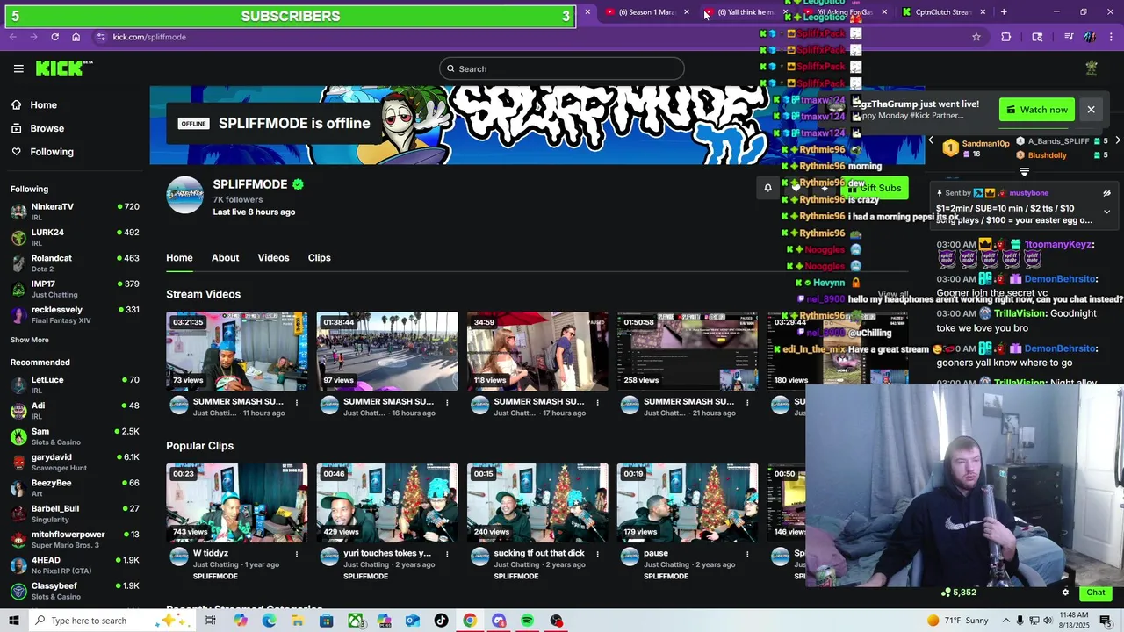Open the 00:46 popular clip thumbnail

387,503
